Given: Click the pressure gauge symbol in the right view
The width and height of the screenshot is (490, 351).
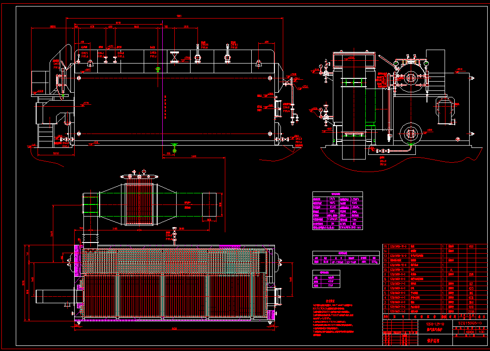Looking at the screenshot, I should 395,64.
